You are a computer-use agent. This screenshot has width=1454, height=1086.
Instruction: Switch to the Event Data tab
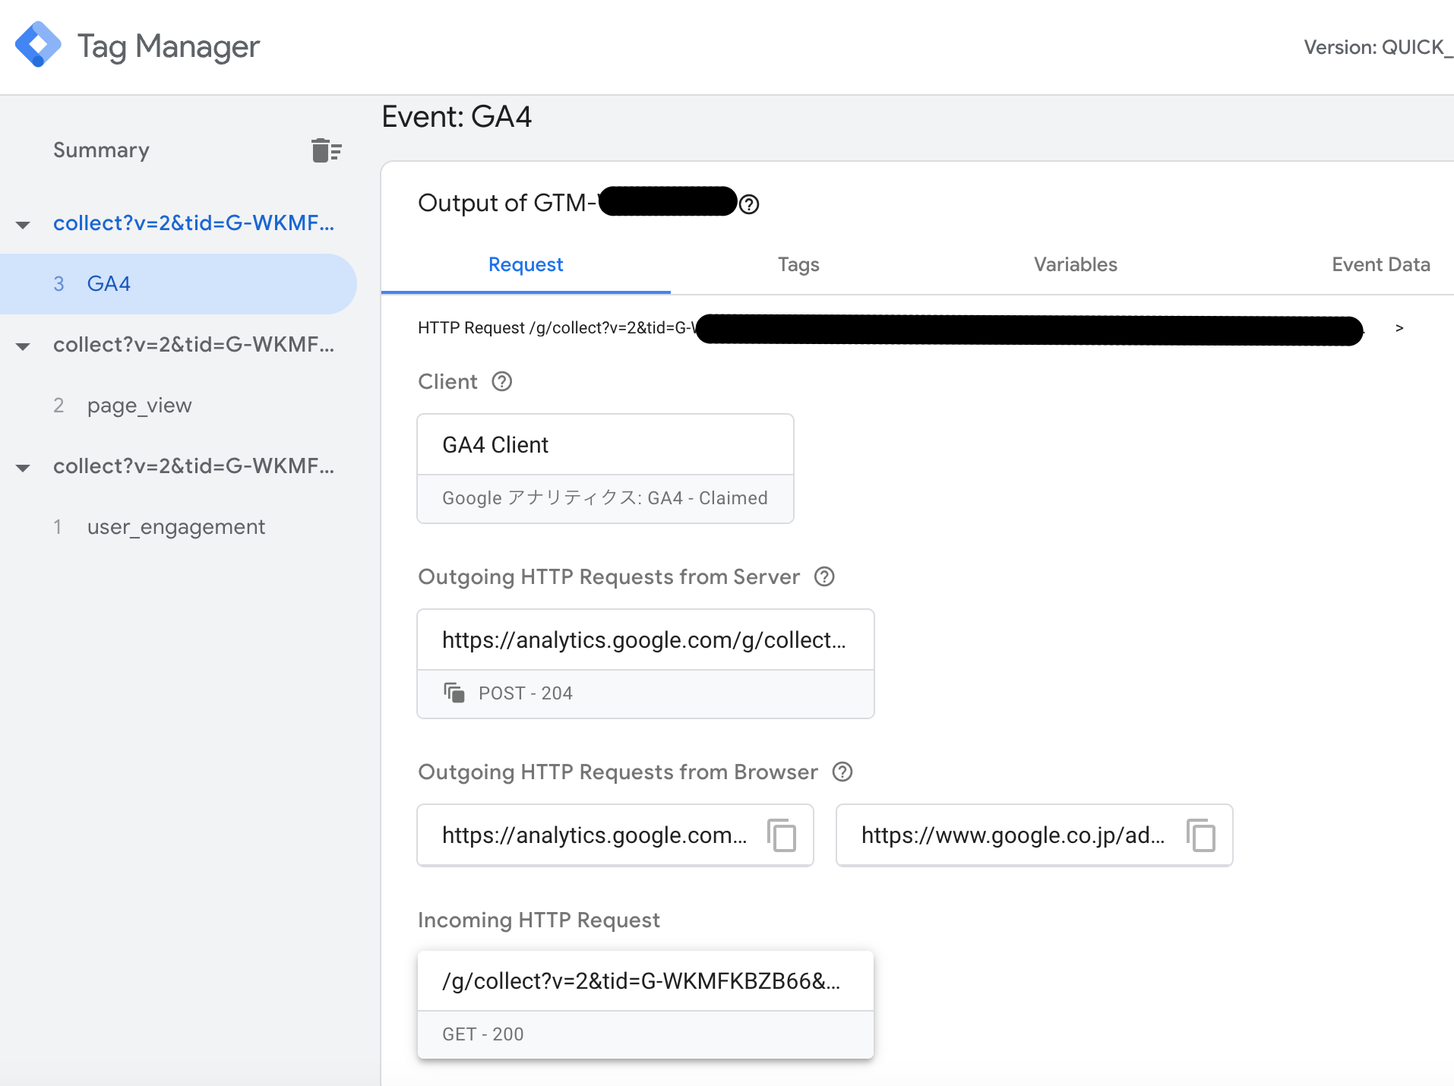coord(1380,265)
